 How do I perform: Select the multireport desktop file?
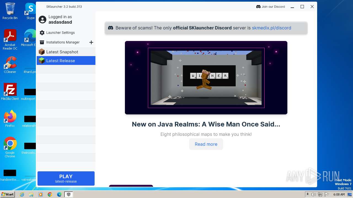coord(28,94)
